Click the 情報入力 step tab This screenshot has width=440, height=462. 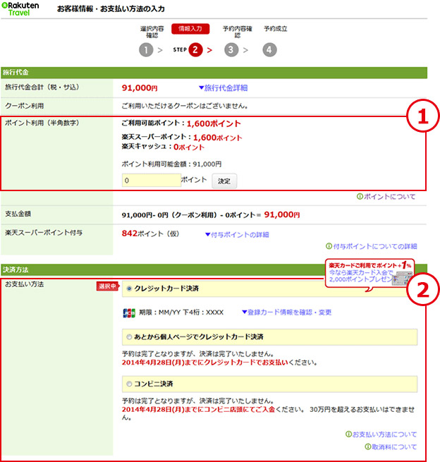pyautogui.click(x=190, y=29)
